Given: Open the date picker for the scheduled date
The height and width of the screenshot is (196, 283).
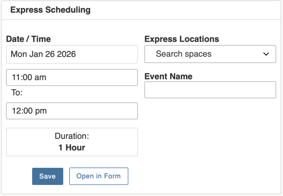Looking at the screenshot, I should [x=72, y=54].
